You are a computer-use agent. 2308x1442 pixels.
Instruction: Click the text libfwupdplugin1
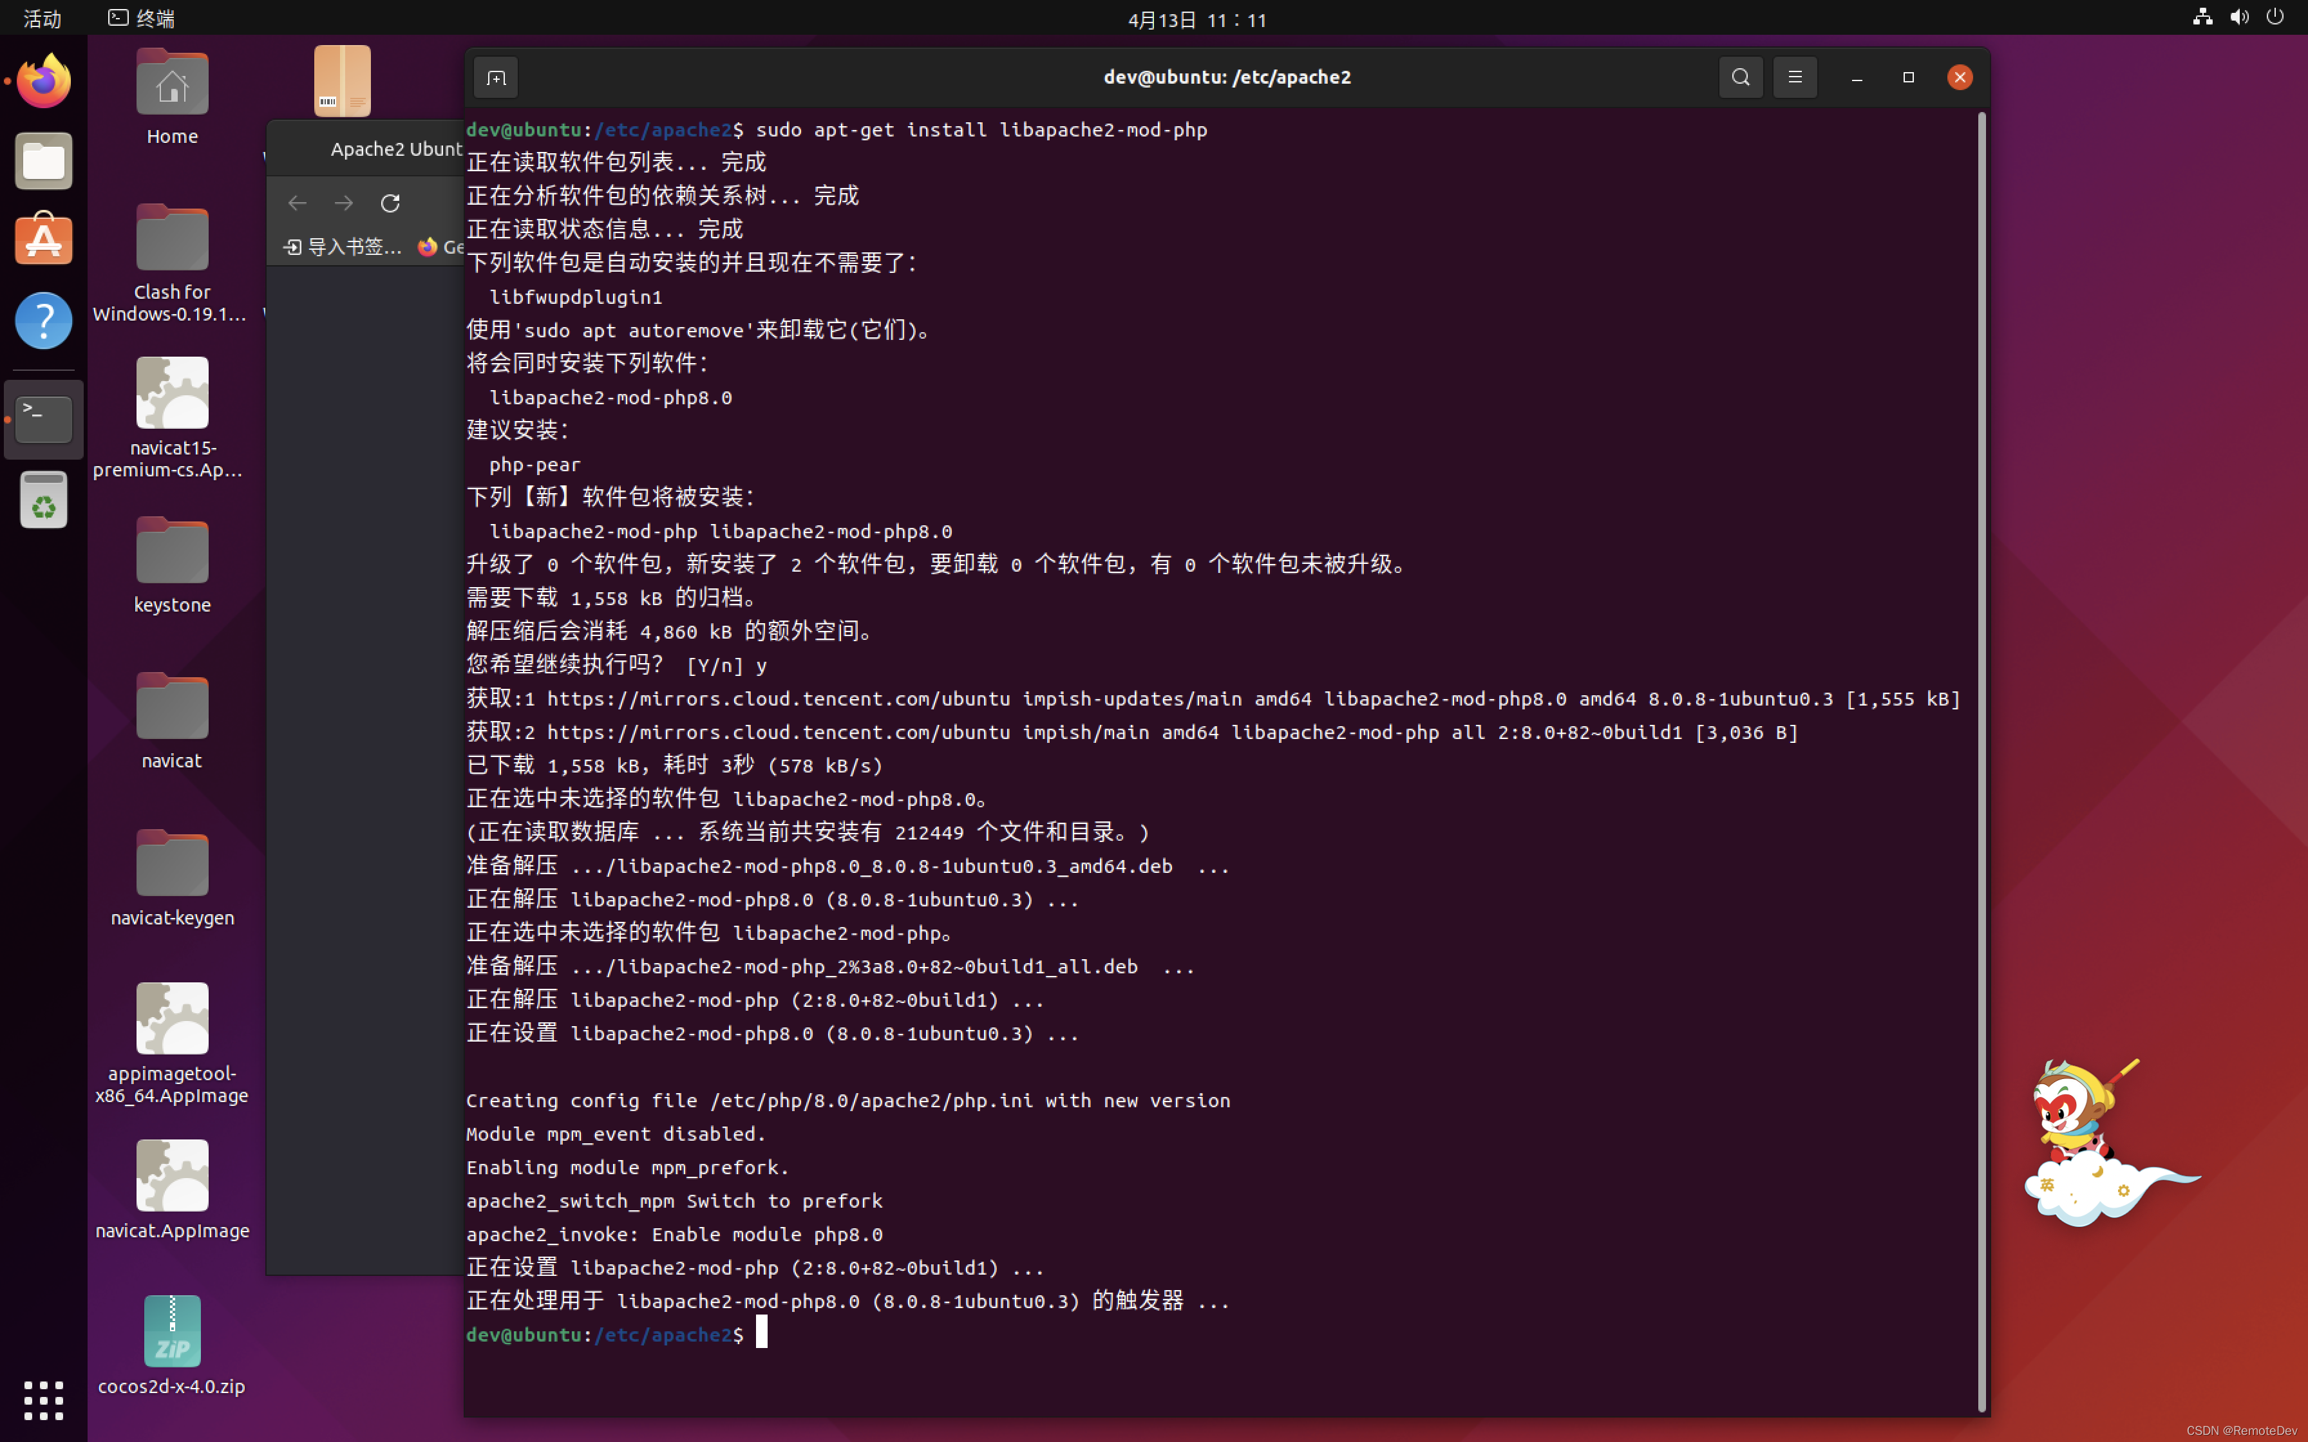pos(576,297)
